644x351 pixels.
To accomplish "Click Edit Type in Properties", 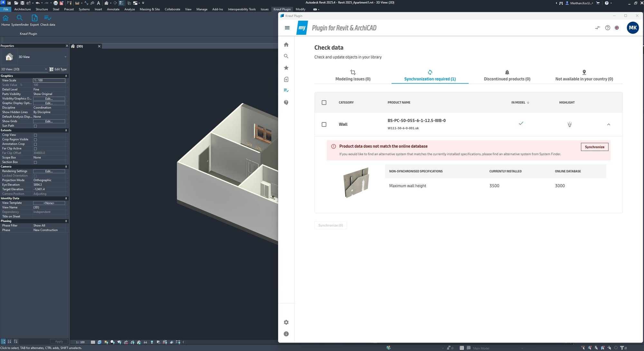I will (58, 69).
